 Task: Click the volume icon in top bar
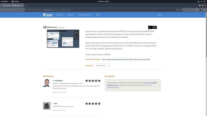(202, 1)
